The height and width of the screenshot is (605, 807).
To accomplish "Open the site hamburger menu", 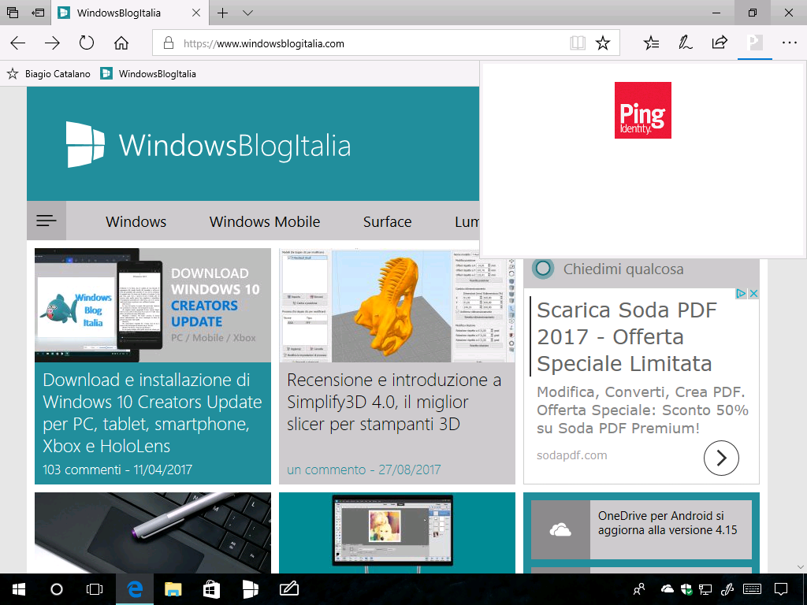I will tap(46, 221).
